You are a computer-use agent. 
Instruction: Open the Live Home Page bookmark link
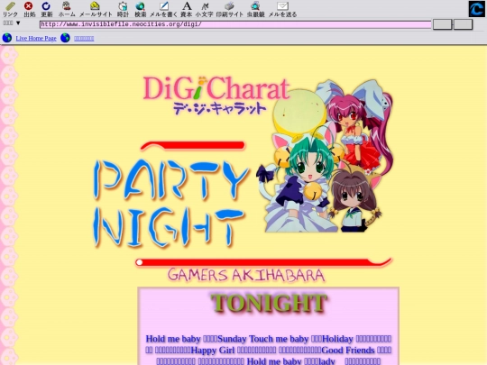coord(36,38)
